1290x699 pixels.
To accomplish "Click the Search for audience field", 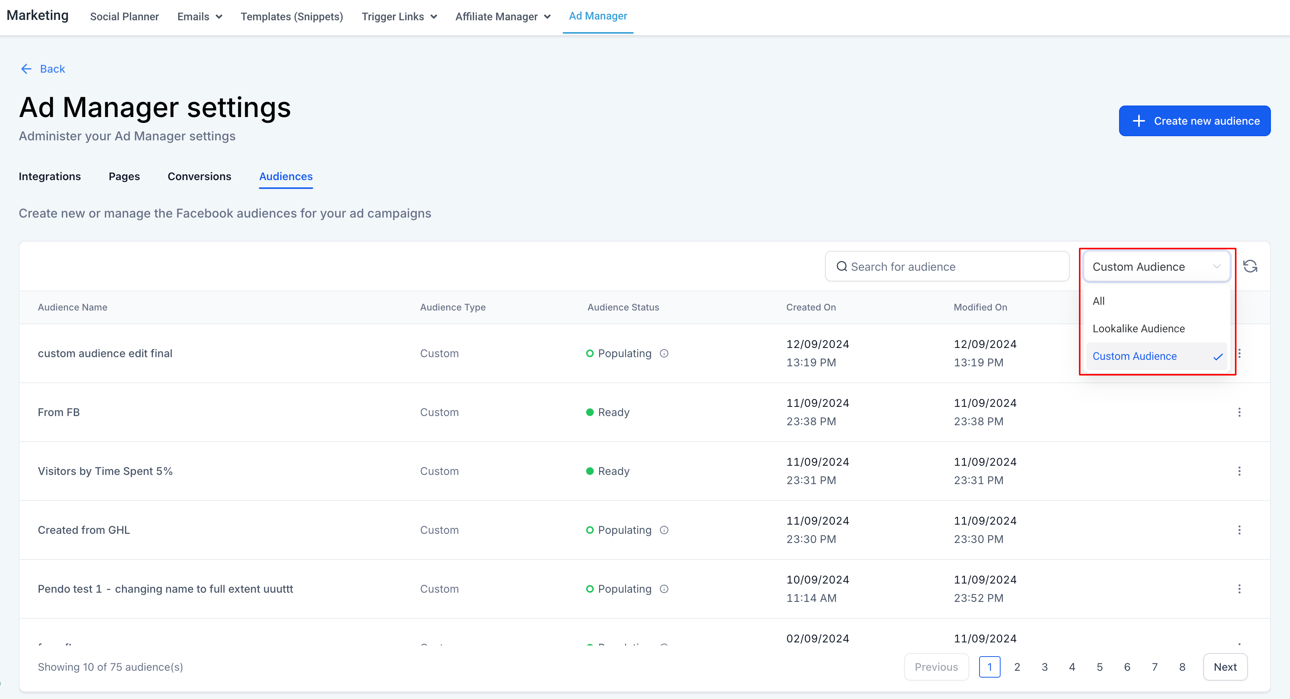I will point(946,267).
